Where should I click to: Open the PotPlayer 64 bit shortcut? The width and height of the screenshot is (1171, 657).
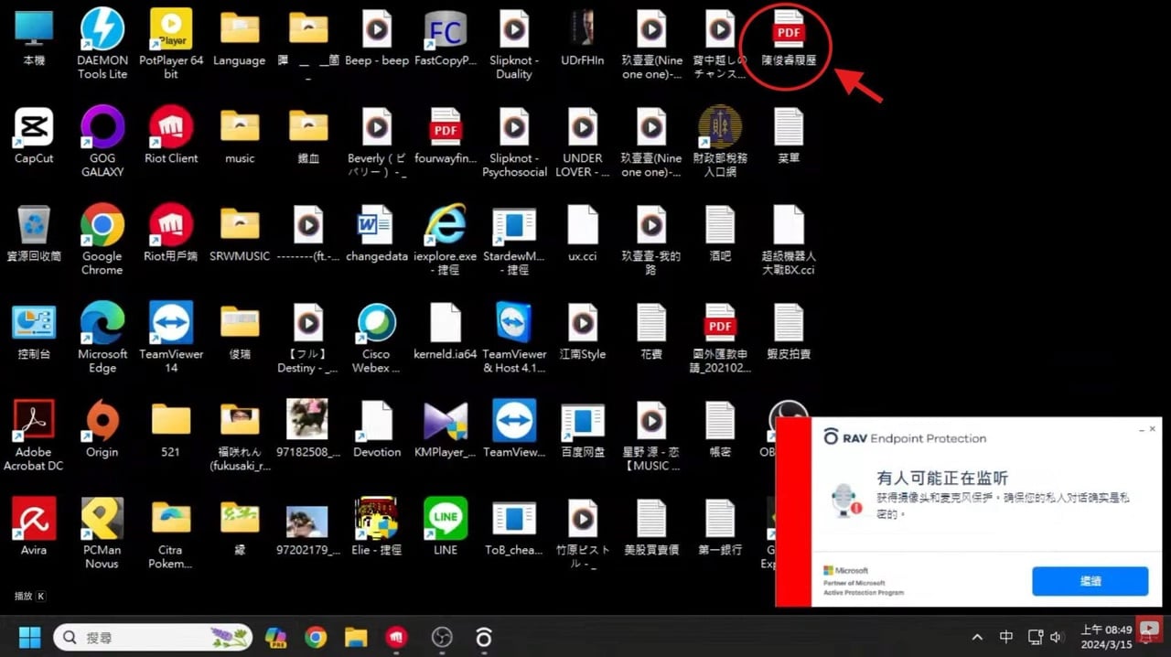click(x=171, y=30)
